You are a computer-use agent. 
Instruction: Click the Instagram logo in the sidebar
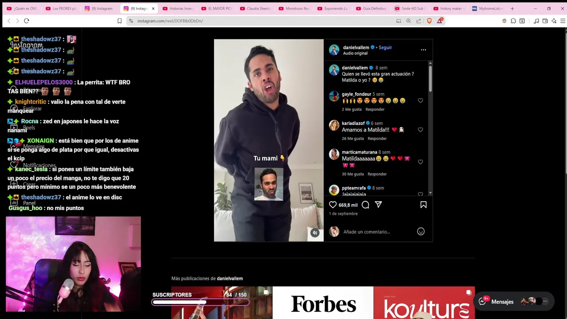point(27,45)
